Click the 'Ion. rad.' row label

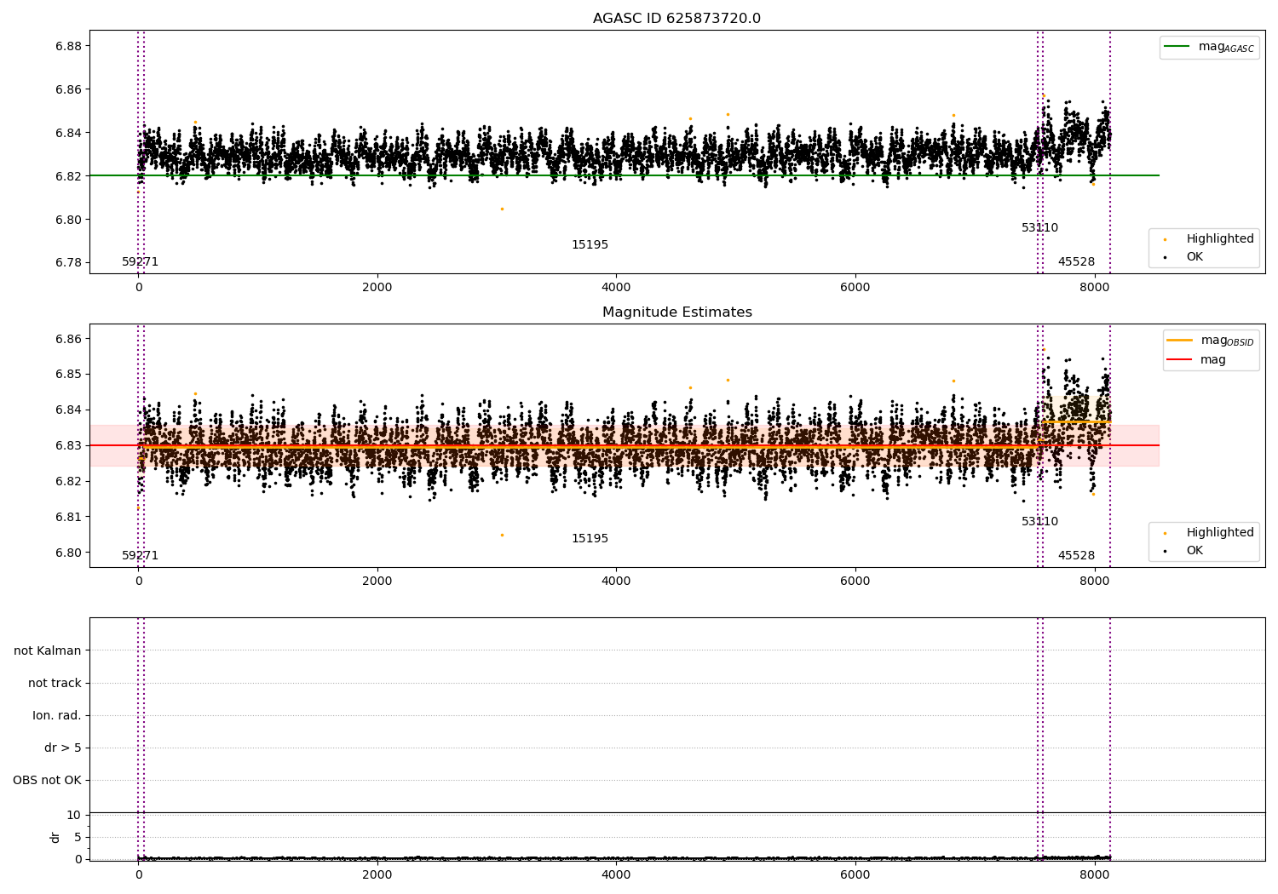click(57, 715)
